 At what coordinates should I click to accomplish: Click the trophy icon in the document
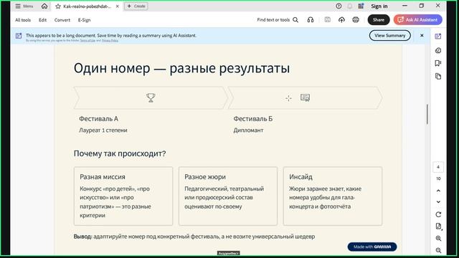point(151,97)
